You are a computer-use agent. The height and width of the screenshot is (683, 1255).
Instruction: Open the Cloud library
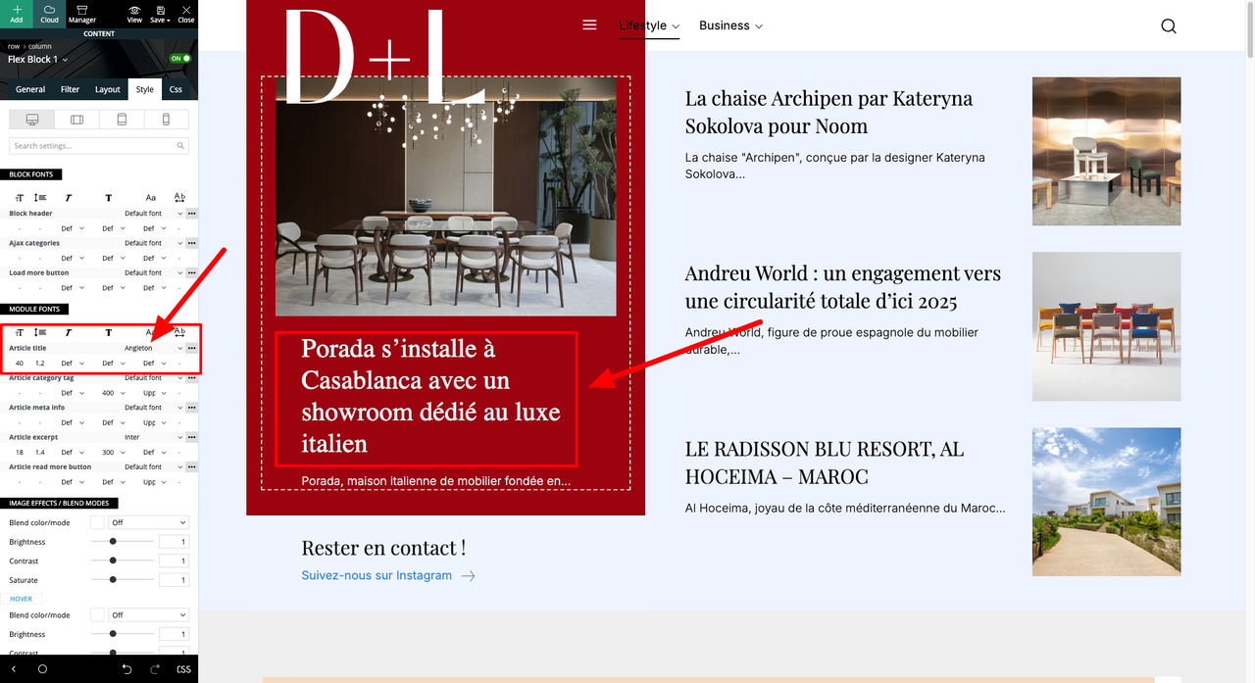click(x=49, y=14)
